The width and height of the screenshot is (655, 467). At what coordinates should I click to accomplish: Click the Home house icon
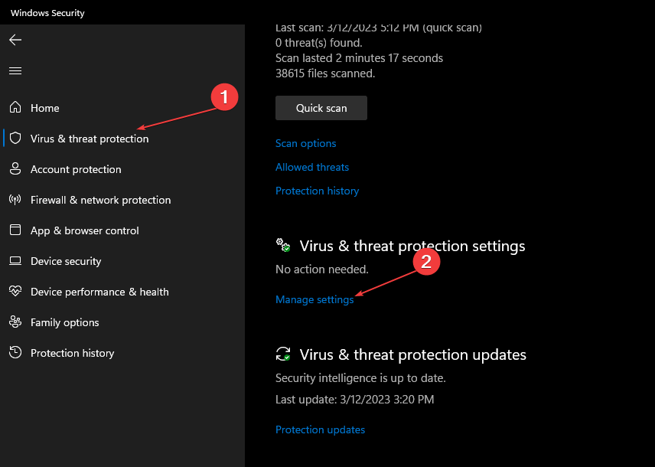(x=15, y=107)
